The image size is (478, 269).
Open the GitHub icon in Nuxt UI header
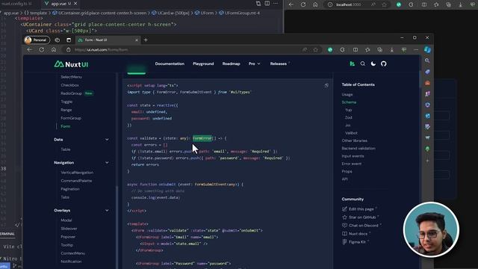pyautogui.click(x=383, y=64)
